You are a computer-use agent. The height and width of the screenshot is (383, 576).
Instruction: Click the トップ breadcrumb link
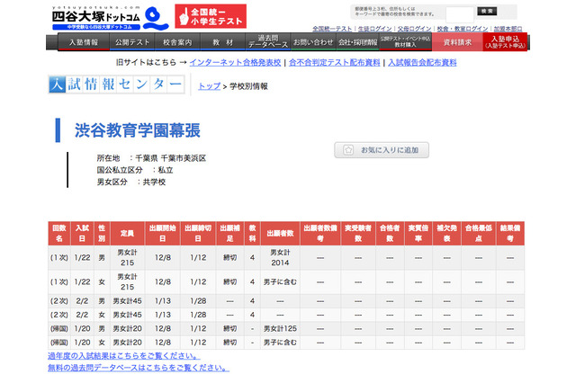(208, 85)
